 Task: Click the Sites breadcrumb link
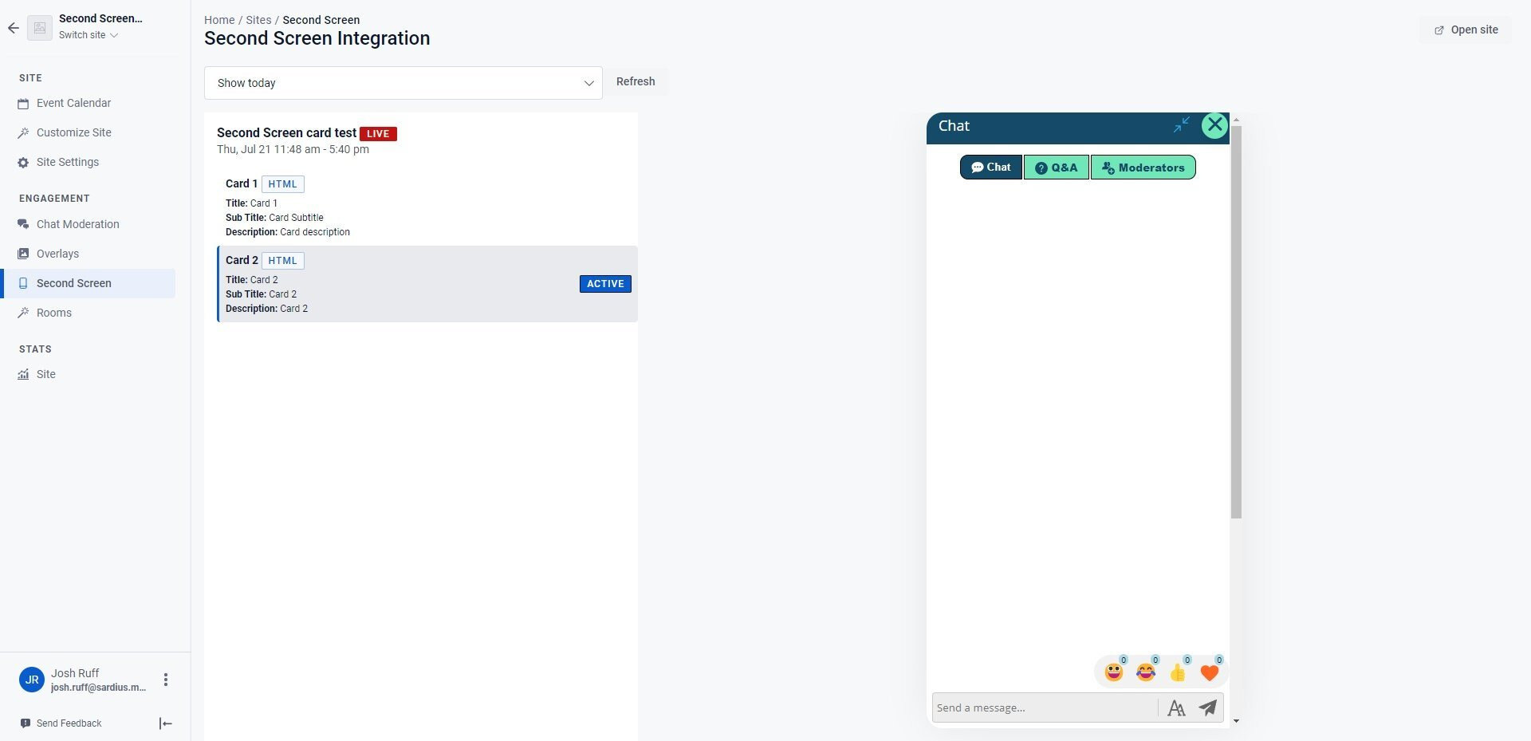[x=258, y=20]
